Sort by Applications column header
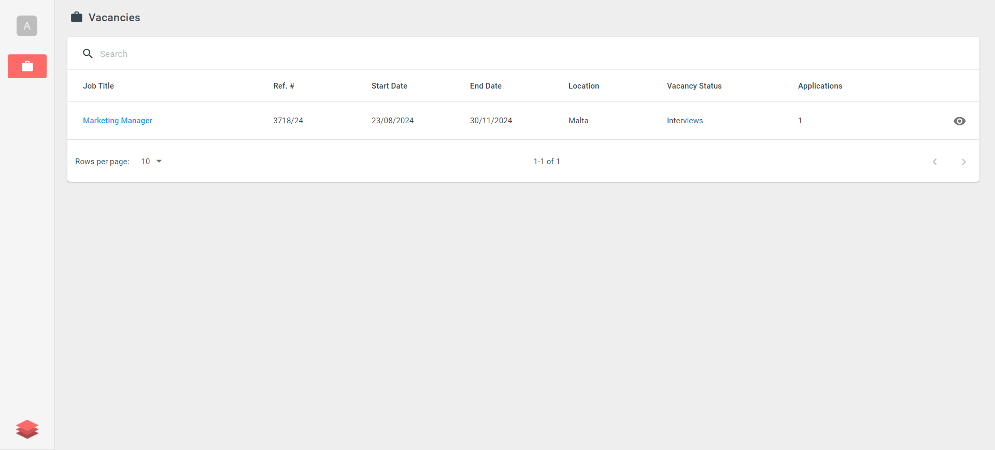This screenshot has width=995, height=450. [x=820, y=86]
